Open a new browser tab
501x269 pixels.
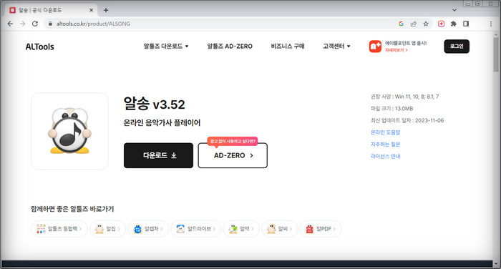106,10
